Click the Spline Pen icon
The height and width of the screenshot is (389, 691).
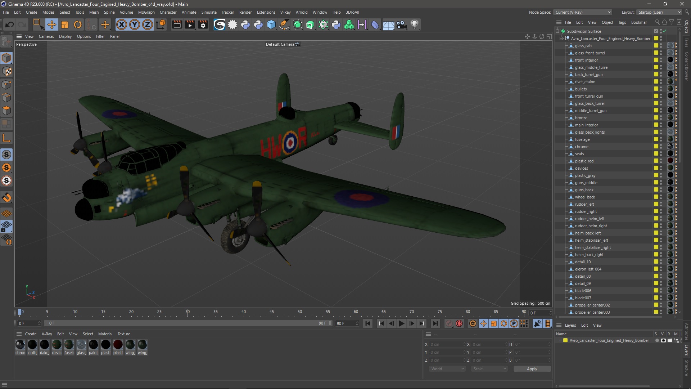click(284, 24)
